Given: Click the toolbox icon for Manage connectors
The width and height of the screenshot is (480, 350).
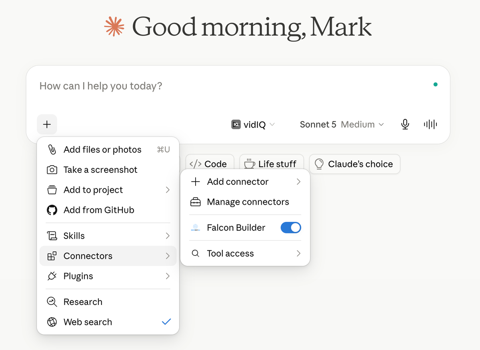Looking at the screenshot, I should coord(196,202).
